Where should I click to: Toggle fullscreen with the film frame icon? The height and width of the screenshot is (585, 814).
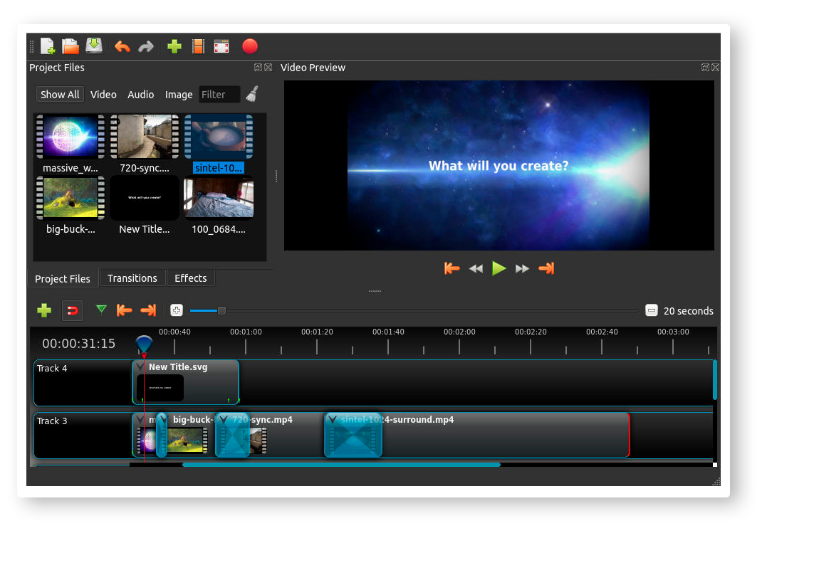point(221,47)
